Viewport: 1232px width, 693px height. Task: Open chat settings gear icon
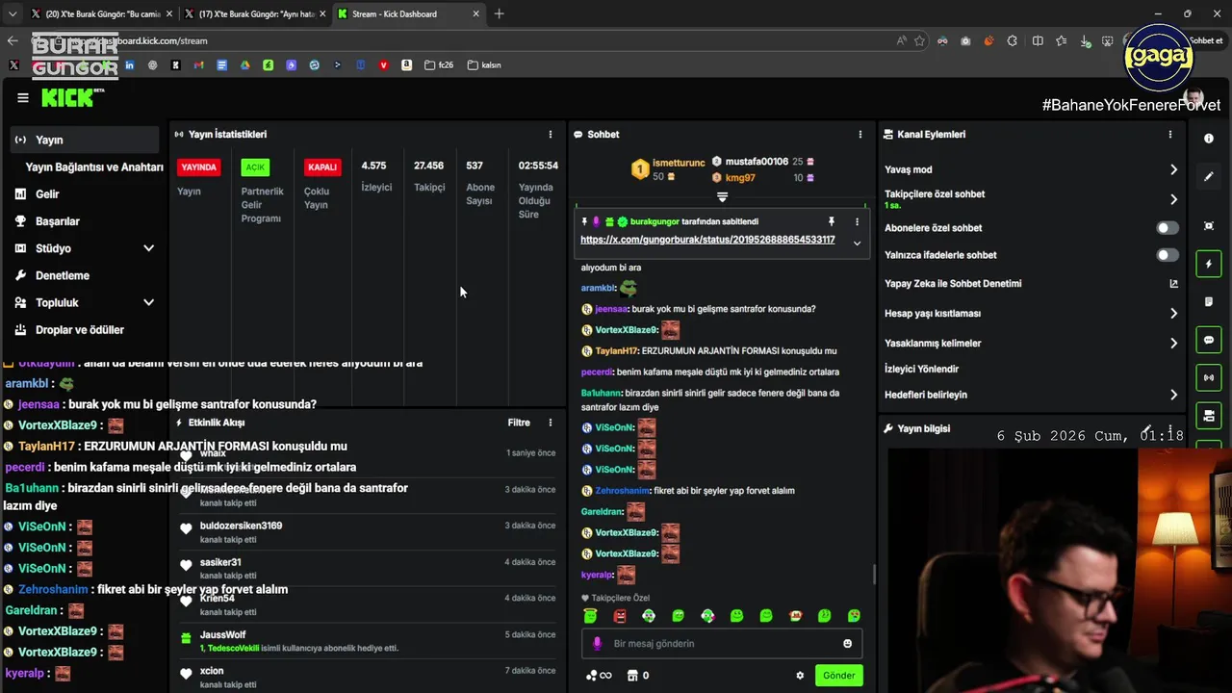(800, 676)
